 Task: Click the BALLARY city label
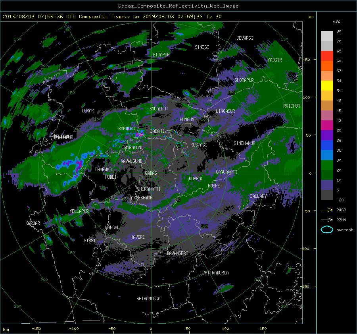(x=258, y=196)
